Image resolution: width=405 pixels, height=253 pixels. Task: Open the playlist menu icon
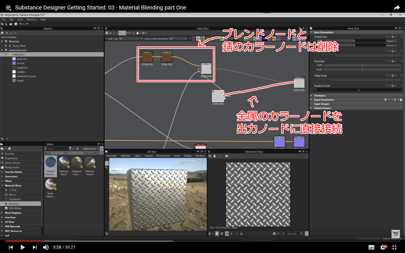click(8, 8)
